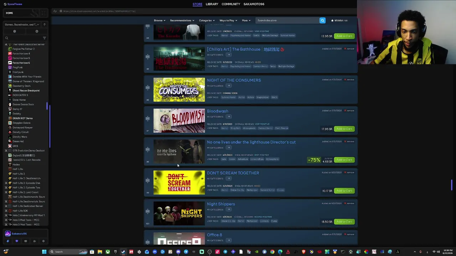Add DON'T SCREAM TOGETHER to cart
Screen dimensions: 456x256
pyautogui.click(x=344, y=191)
